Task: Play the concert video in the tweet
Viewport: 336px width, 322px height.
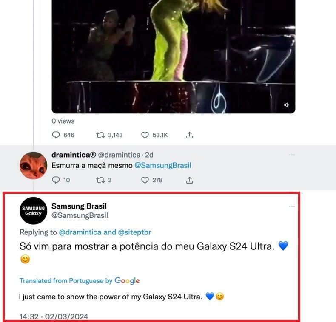Action: click(174, 55)
